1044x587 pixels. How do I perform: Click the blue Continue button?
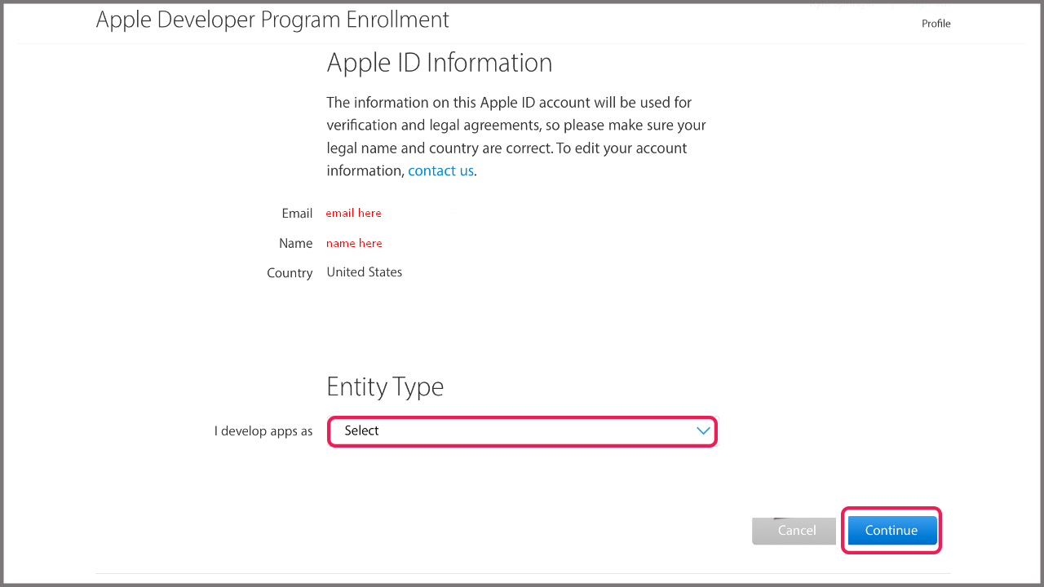891,531
